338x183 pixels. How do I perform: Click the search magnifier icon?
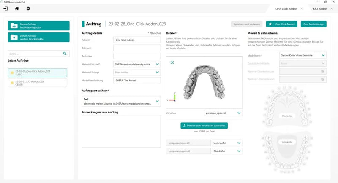(65, 54)
